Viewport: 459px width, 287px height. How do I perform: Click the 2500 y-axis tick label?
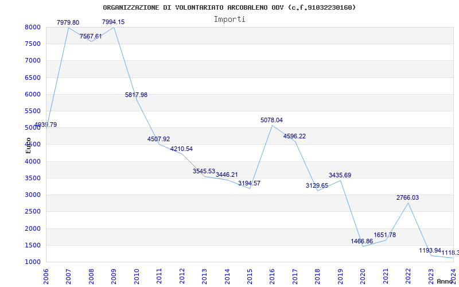pyautogui.click(x=33, y=211)
